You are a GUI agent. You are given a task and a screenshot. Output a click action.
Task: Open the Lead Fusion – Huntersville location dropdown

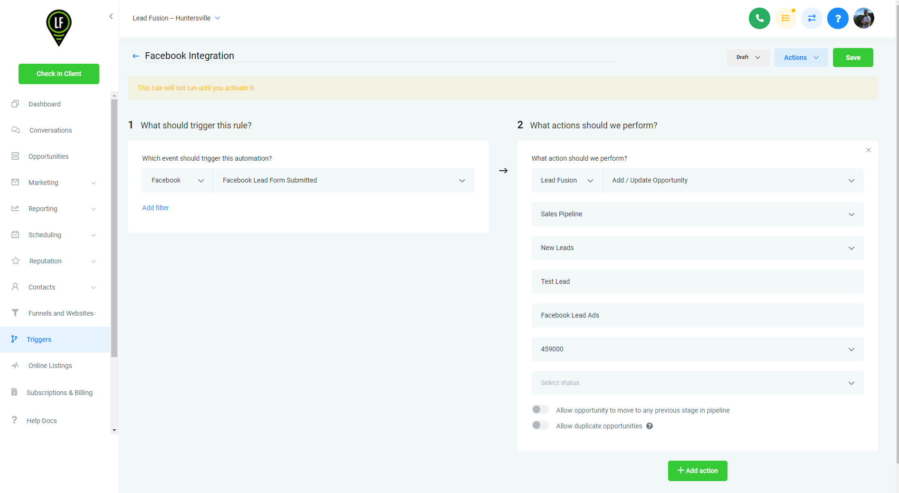pos(176,18)
